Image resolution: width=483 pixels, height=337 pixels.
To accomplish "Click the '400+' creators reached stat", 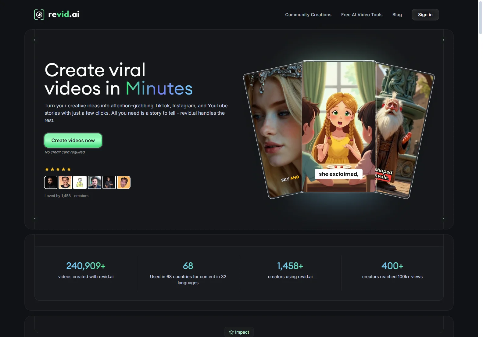I will 392,266.
